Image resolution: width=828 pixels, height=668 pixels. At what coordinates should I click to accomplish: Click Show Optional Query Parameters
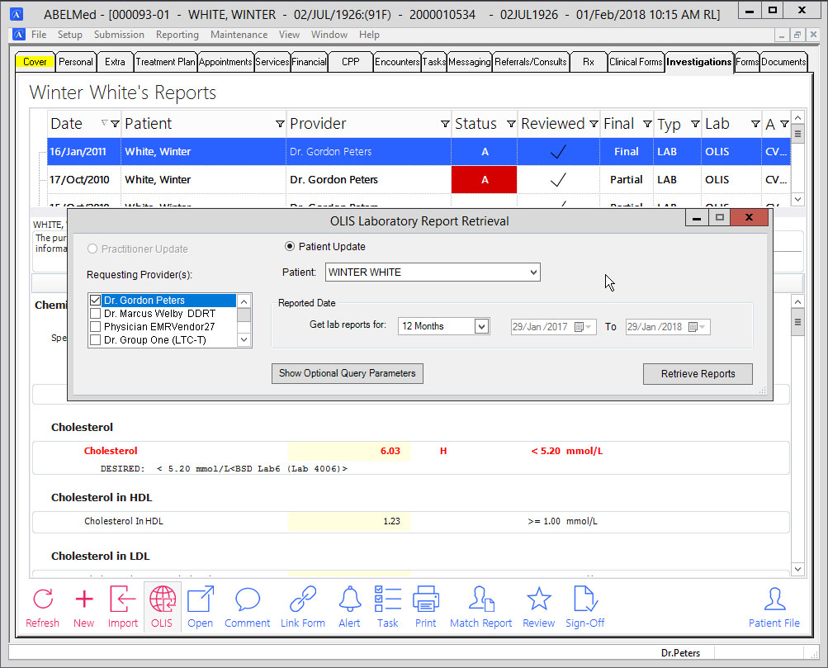[x=347, y=373]
